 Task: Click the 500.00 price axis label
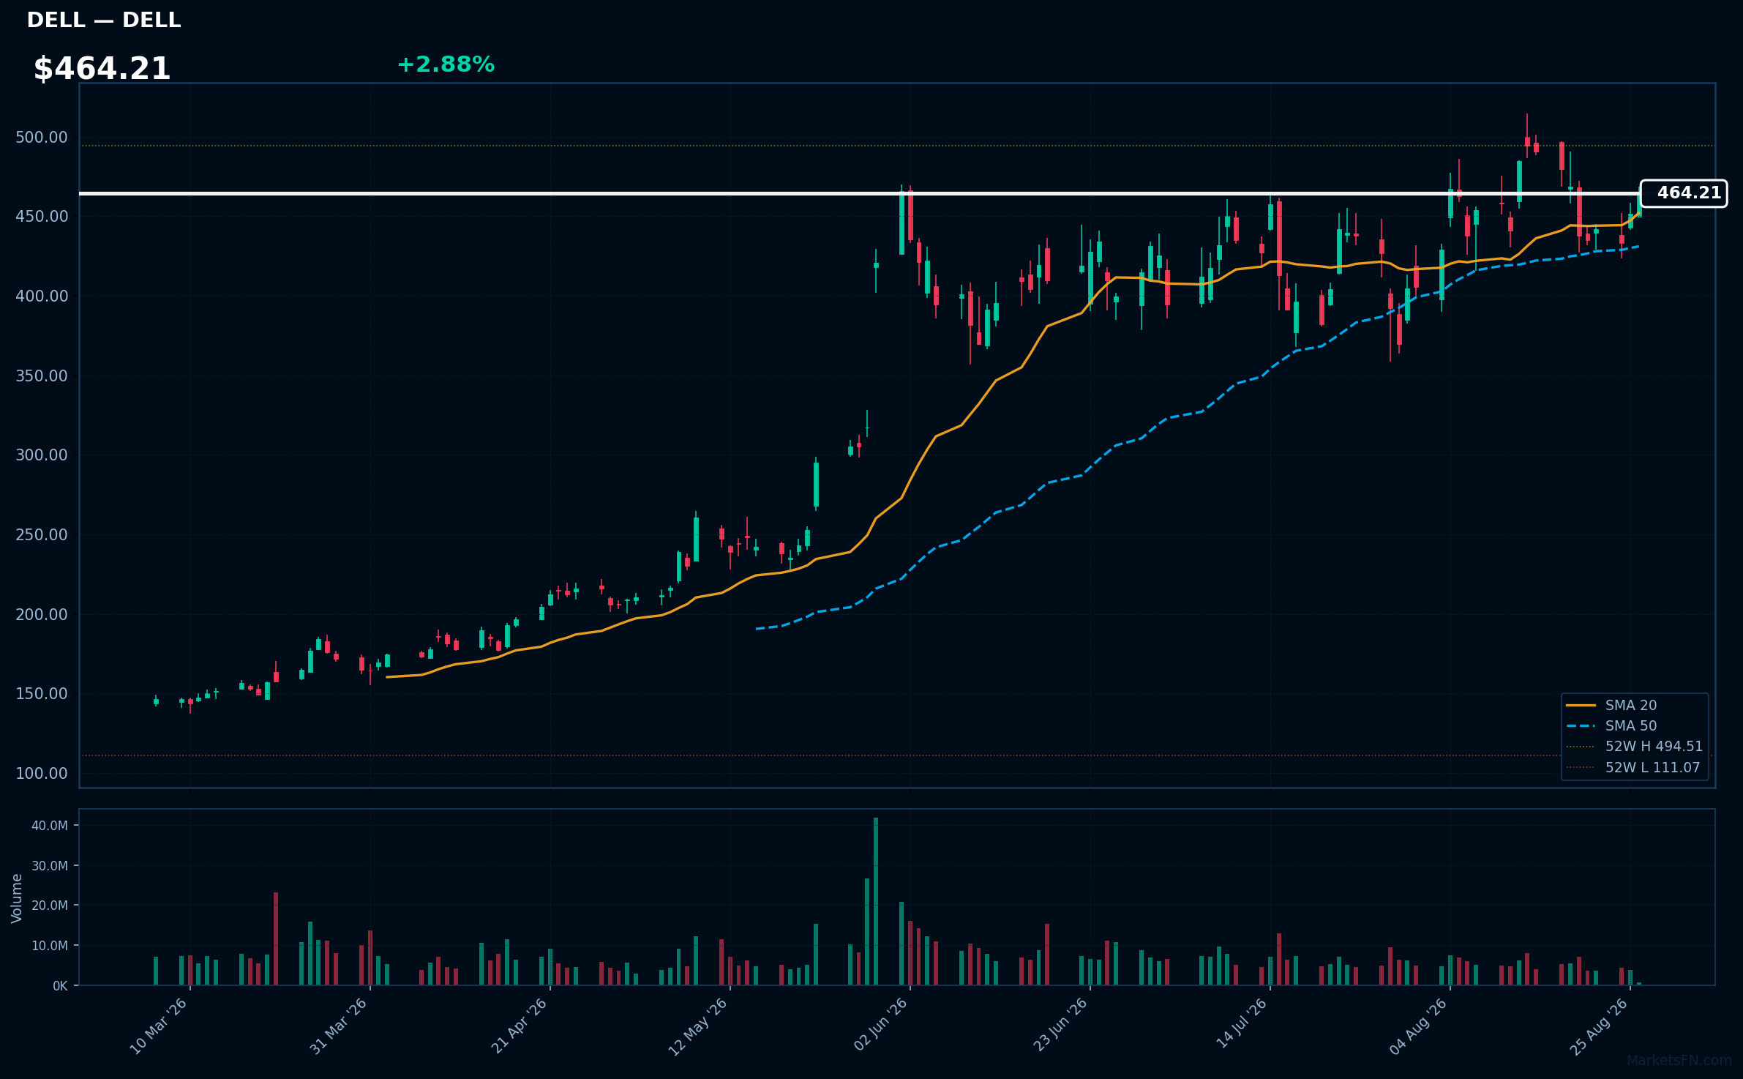pyautogui.click(x=42, y=138)
